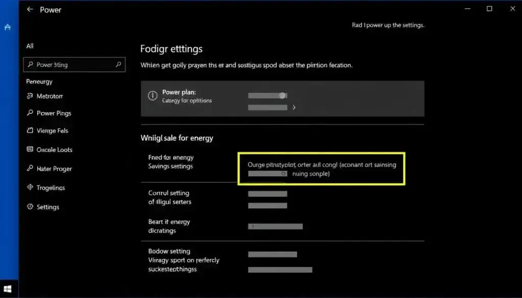Click search icon at right of search box
Screen dimensions: 522x298
(x=119, y=65)
